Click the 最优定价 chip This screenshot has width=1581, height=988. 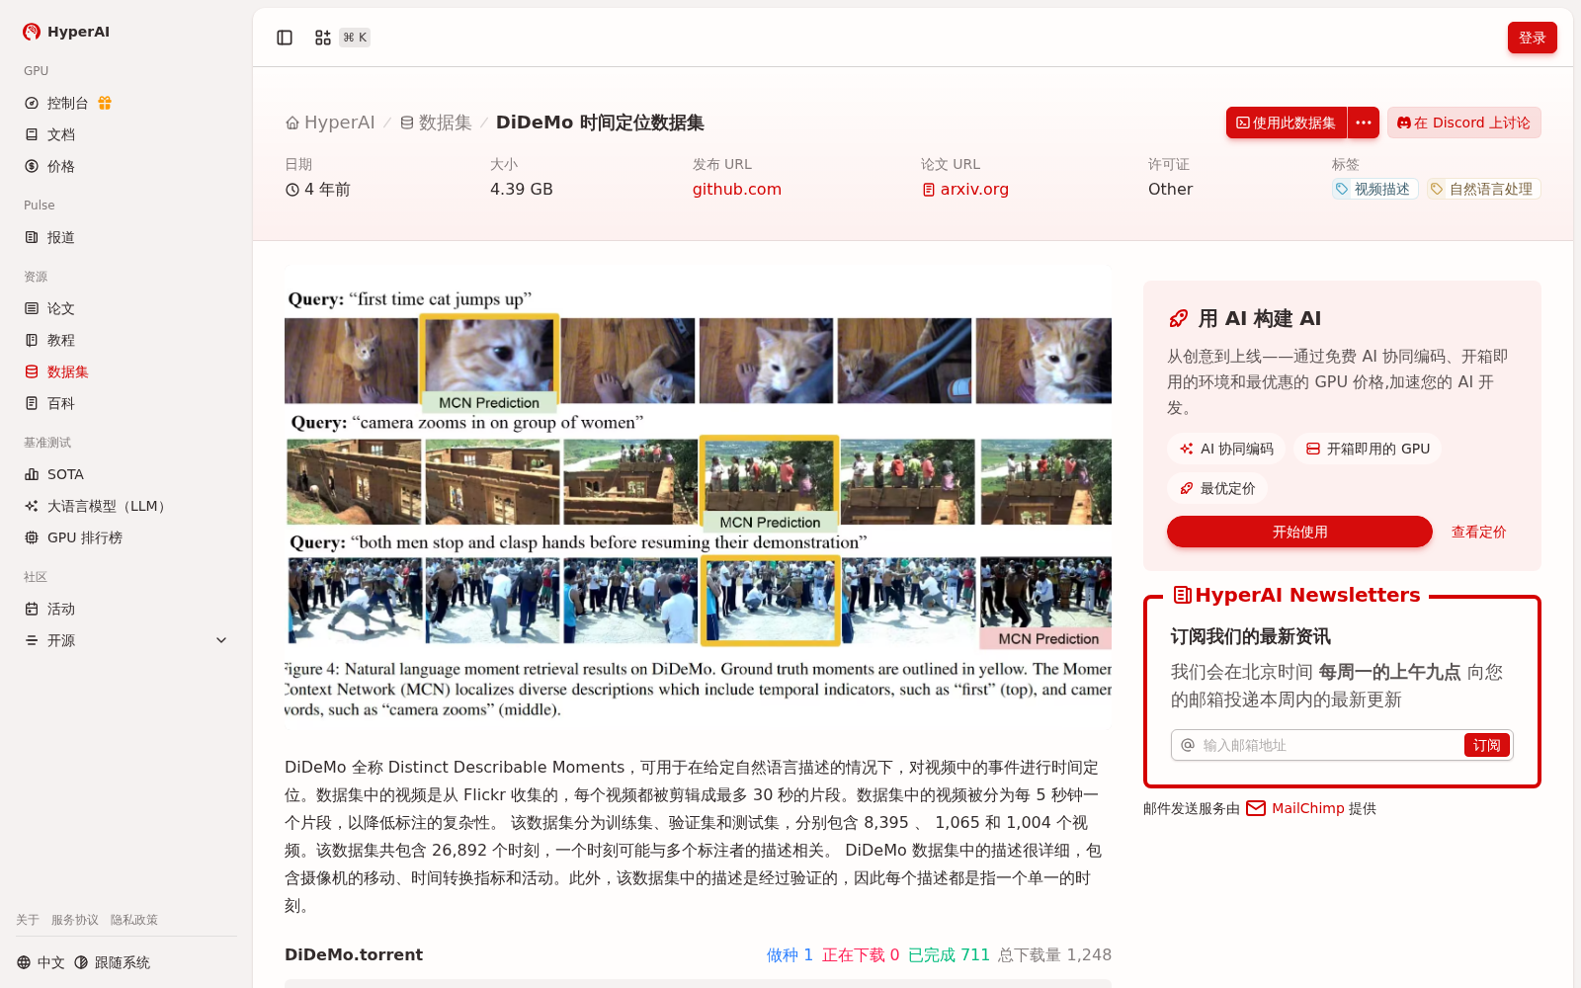[1217, 488]
